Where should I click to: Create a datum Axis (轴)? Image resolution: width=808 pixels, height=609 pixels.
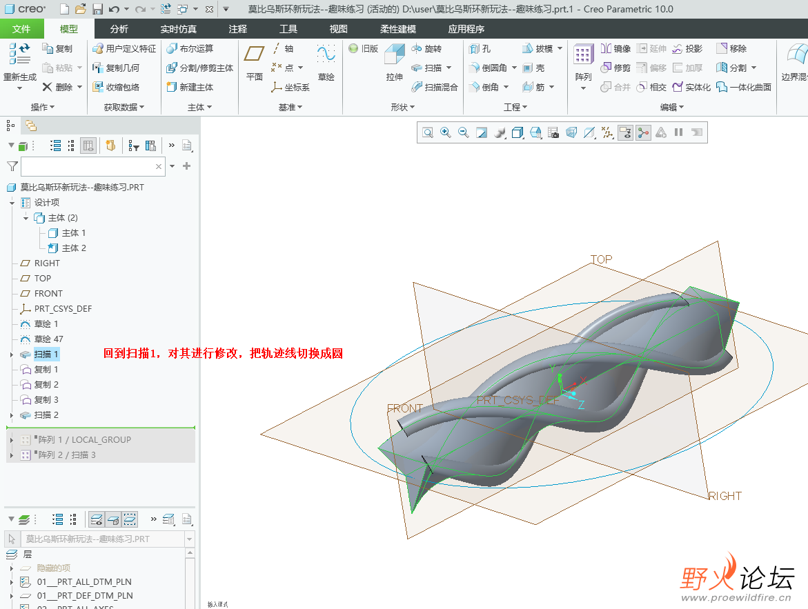pyautogui.click(x=282, y=48)
